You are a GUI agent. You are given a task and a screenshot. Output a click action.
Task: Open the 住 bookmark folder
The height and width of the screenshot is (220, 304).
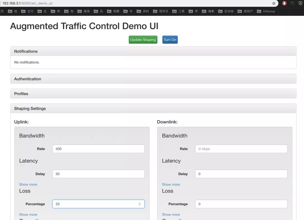[42, 11]
